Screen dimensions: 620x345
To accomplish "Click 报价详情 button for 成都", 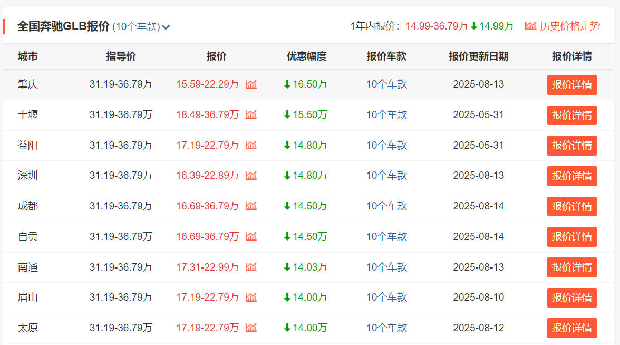I will (x=571, y=206).
